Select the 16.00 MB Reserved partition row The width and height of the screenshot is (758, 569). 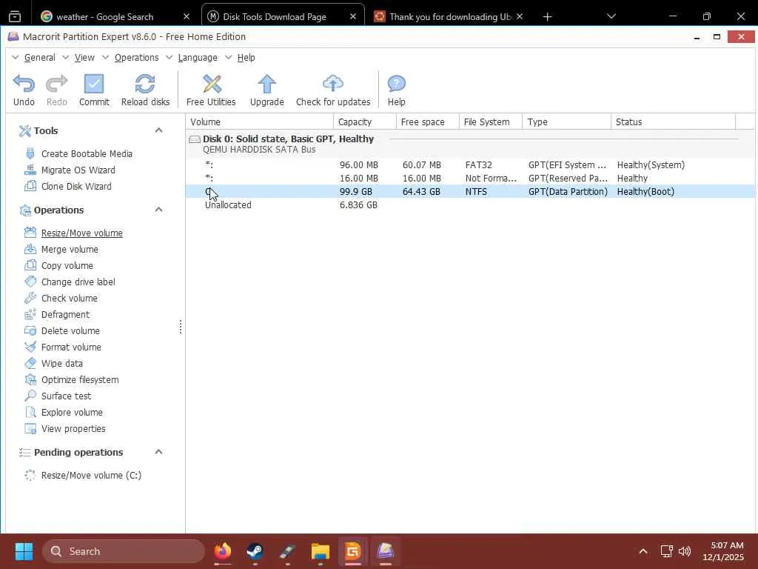470,179
